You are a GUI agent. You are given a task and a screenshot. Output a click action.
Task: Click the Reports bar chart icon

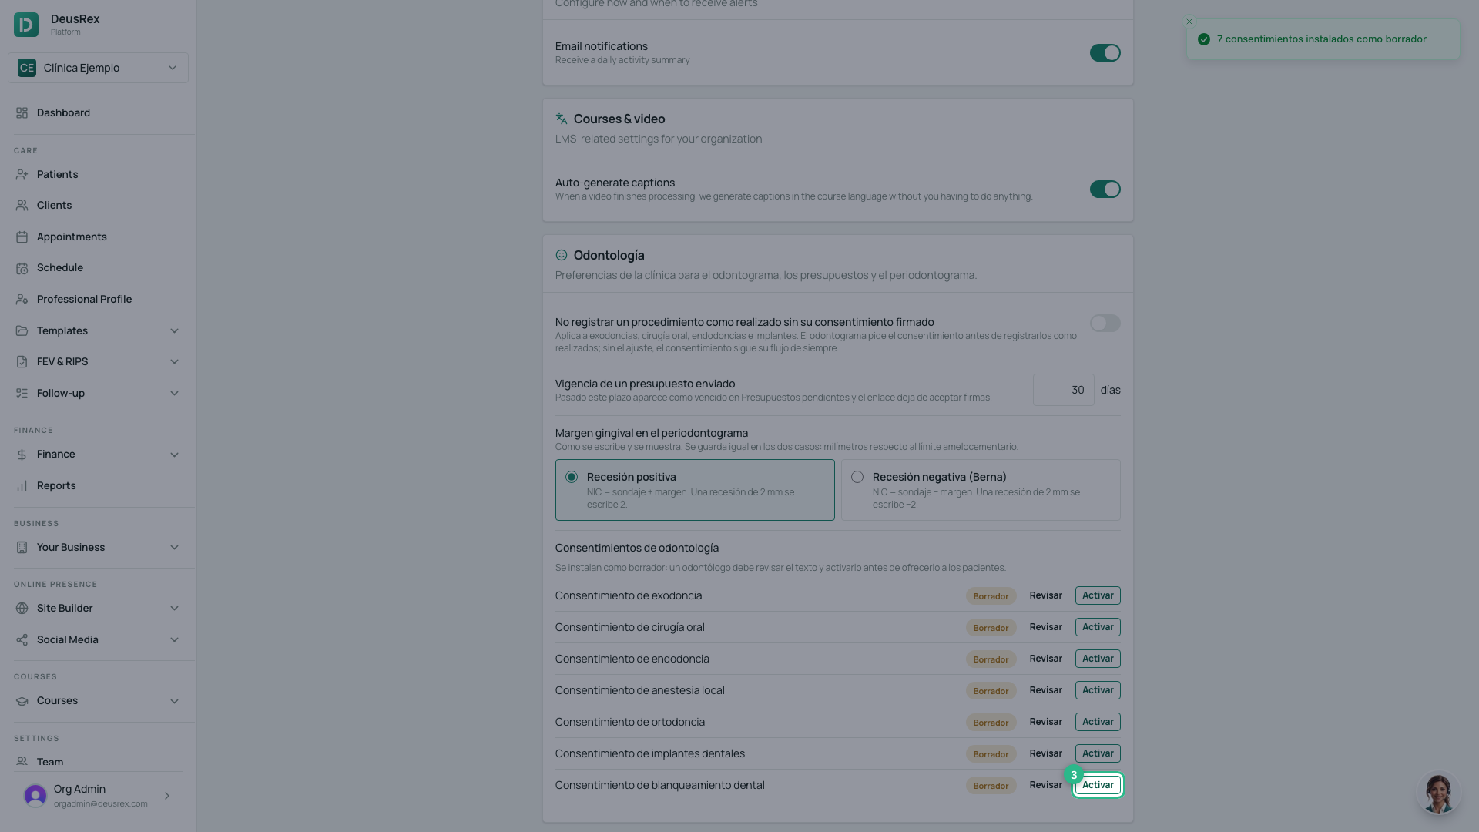pos(22,486)
